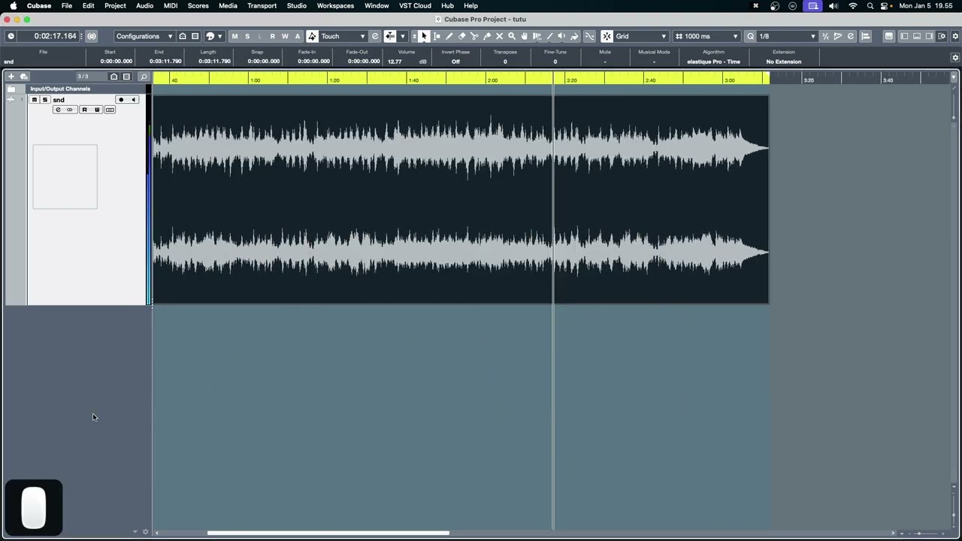Open info line setup gear icon
The image size is (962, 541).
click(x=955, y=57)
